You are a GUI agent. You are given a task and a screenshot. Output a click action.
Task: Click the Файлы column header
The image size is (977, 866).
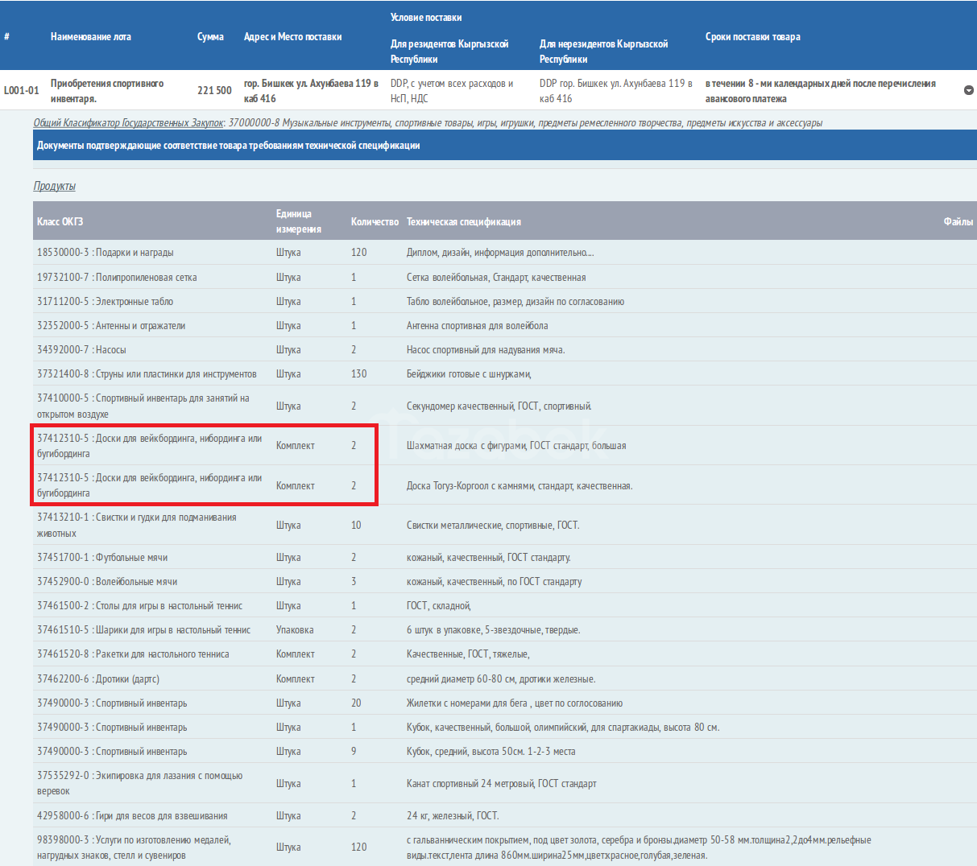(x=958, y=221)
